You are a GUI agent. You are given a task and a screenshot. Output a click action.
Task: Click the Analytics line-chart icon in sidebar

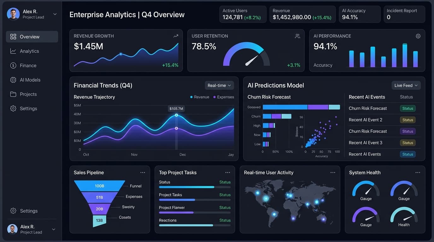(13, 51)
